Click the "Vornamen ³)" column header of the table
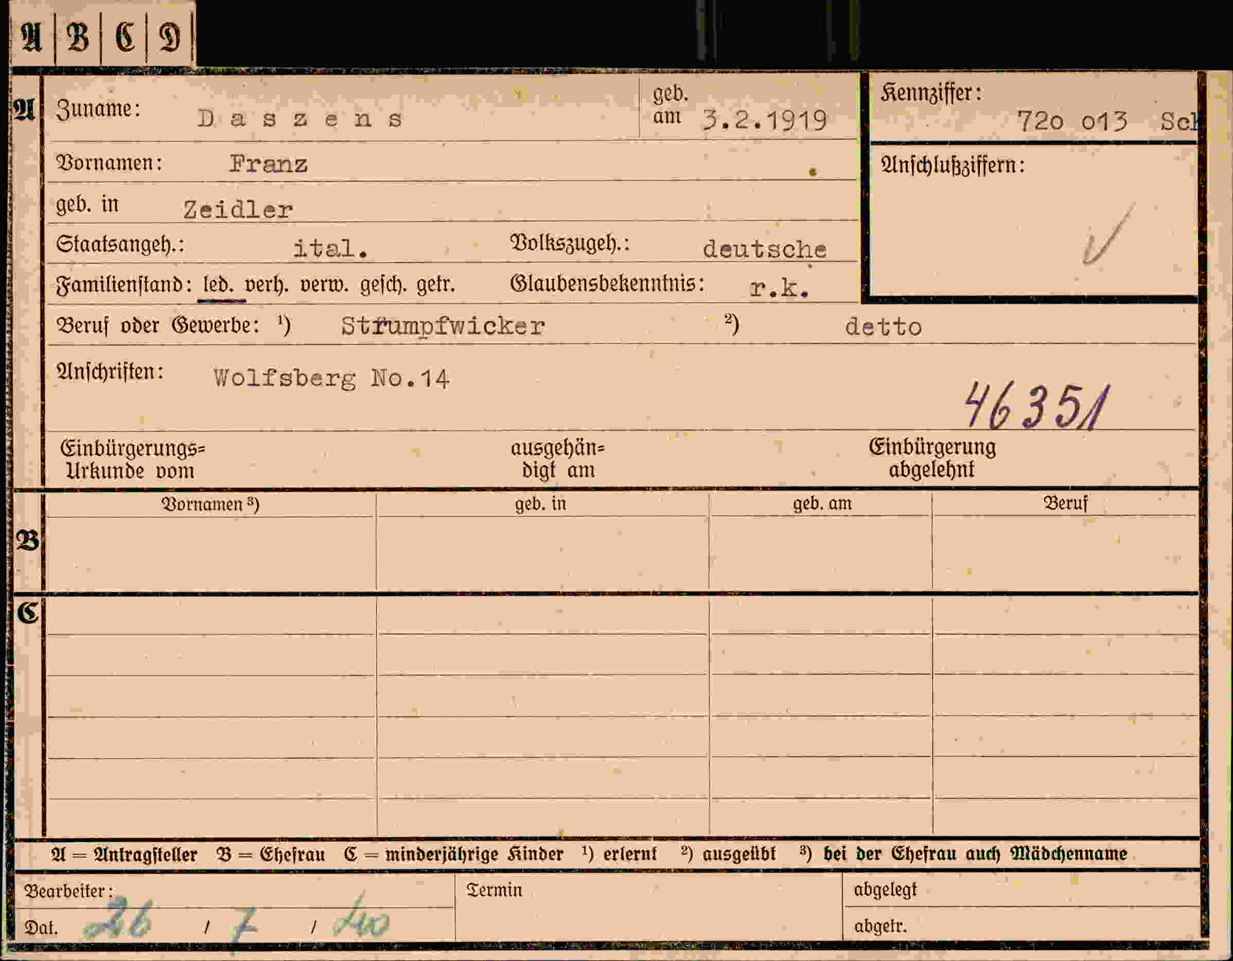This screenshot has width=1233, height=961. [210, 503]
